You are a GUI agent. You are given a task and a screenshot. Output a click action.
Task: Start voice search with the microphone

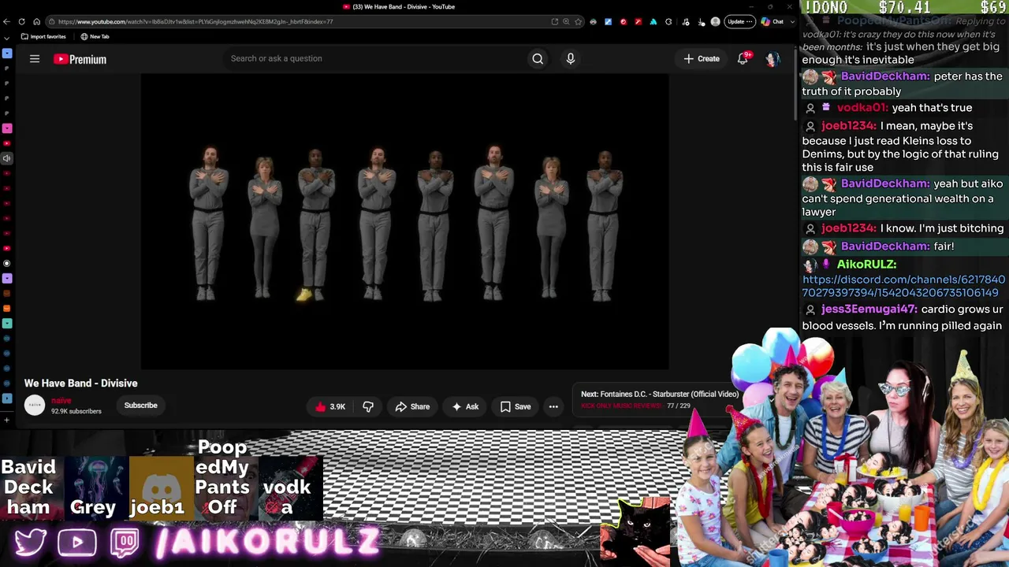tap(571, 58)
